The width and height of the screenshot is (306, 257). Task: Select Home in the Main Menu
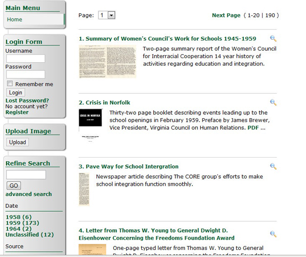pos(15,19)
